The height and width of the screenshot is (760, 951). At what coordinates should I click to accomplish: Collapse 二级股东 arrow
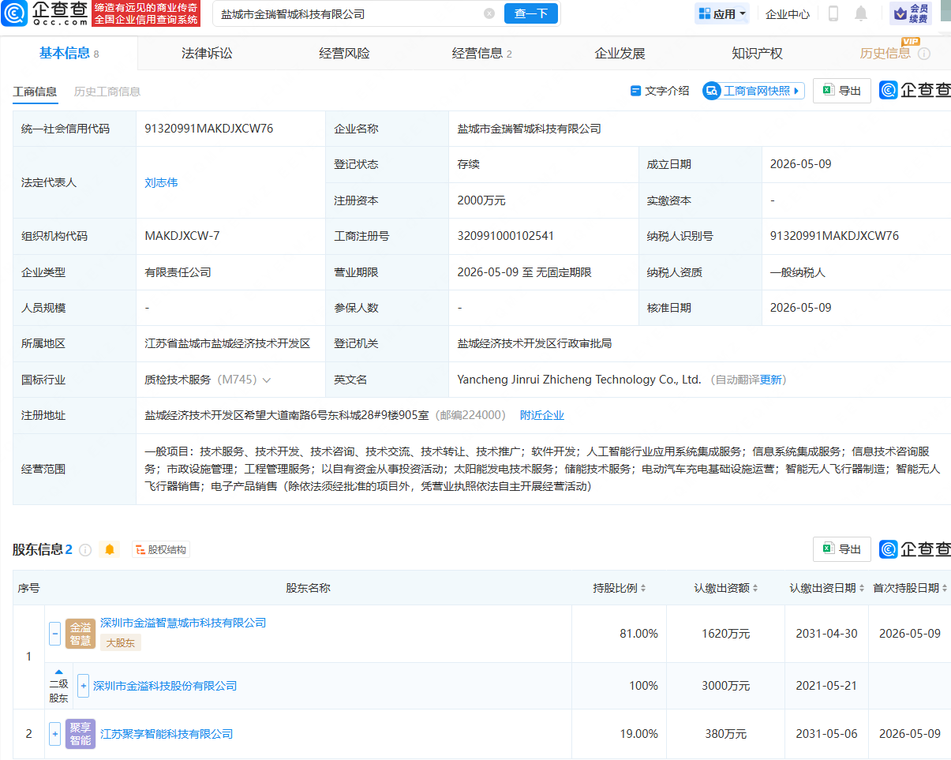(58, 672)
